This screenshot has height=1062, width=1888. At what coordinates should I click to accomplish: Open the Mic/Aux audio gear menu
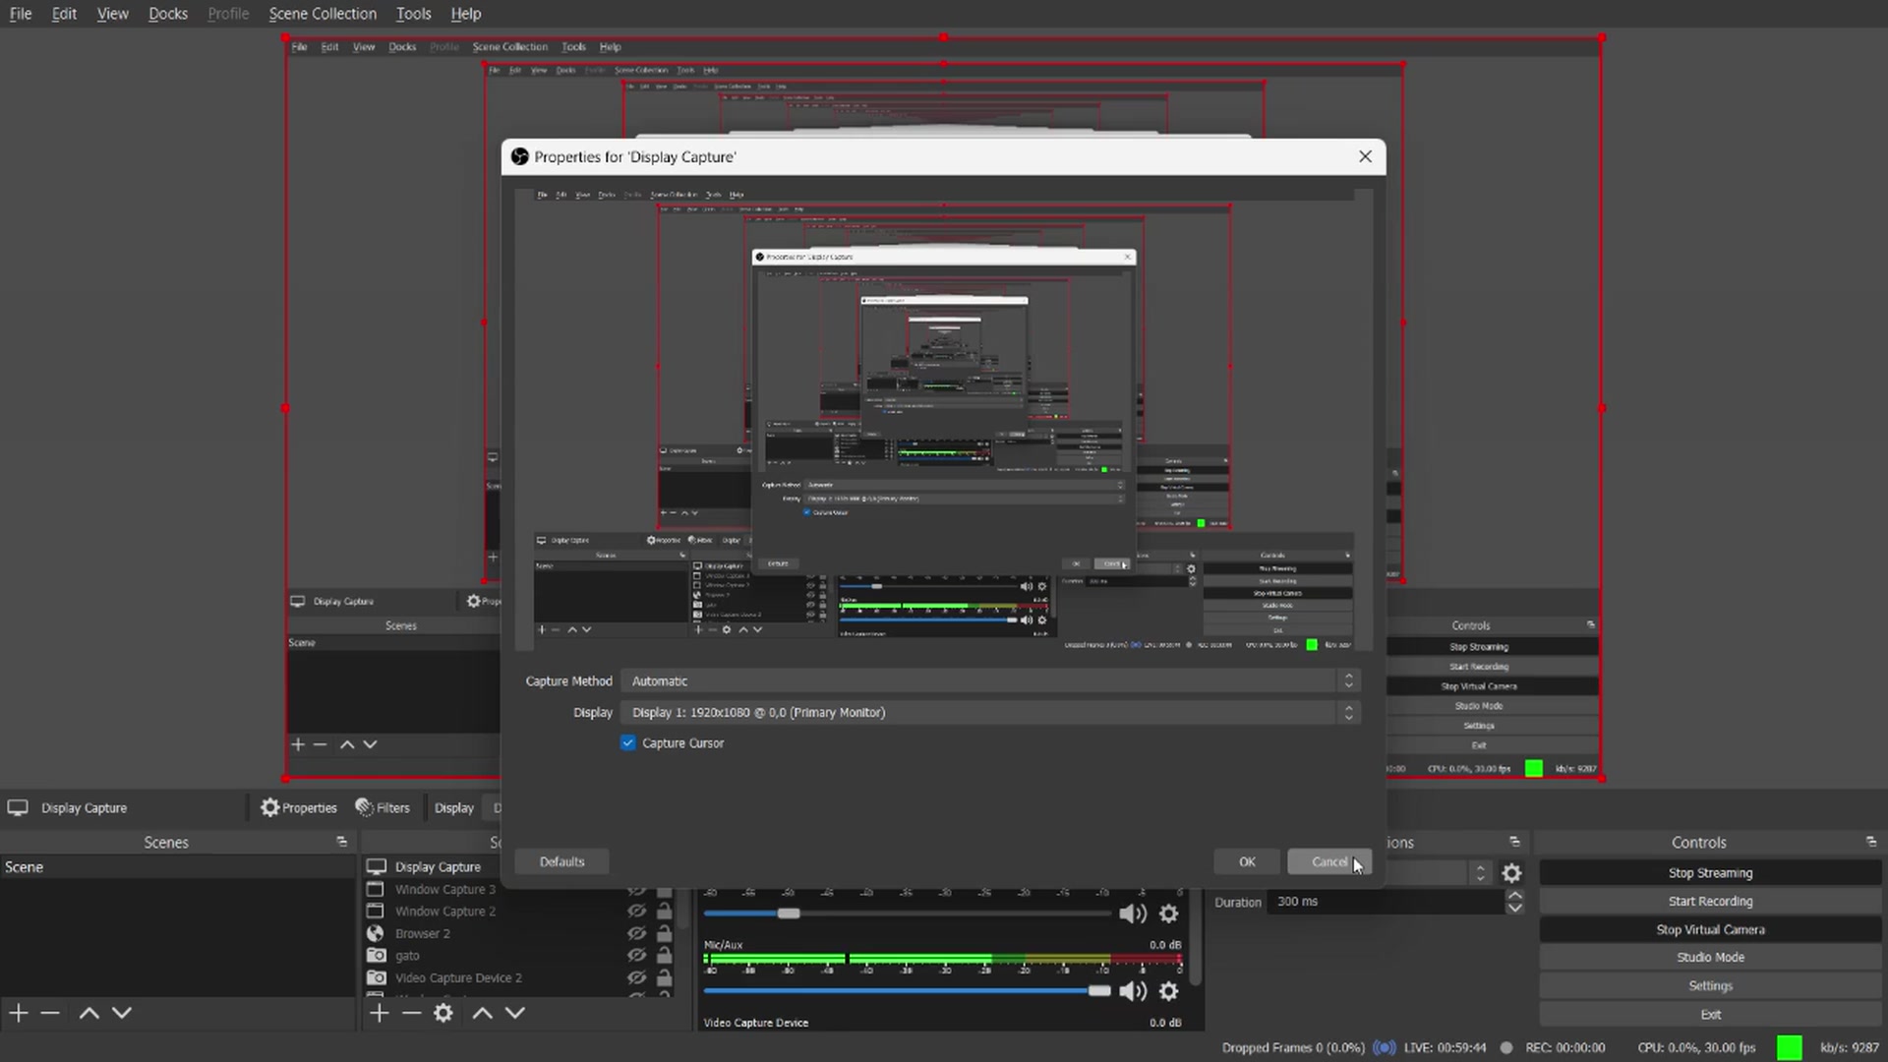1168,991
